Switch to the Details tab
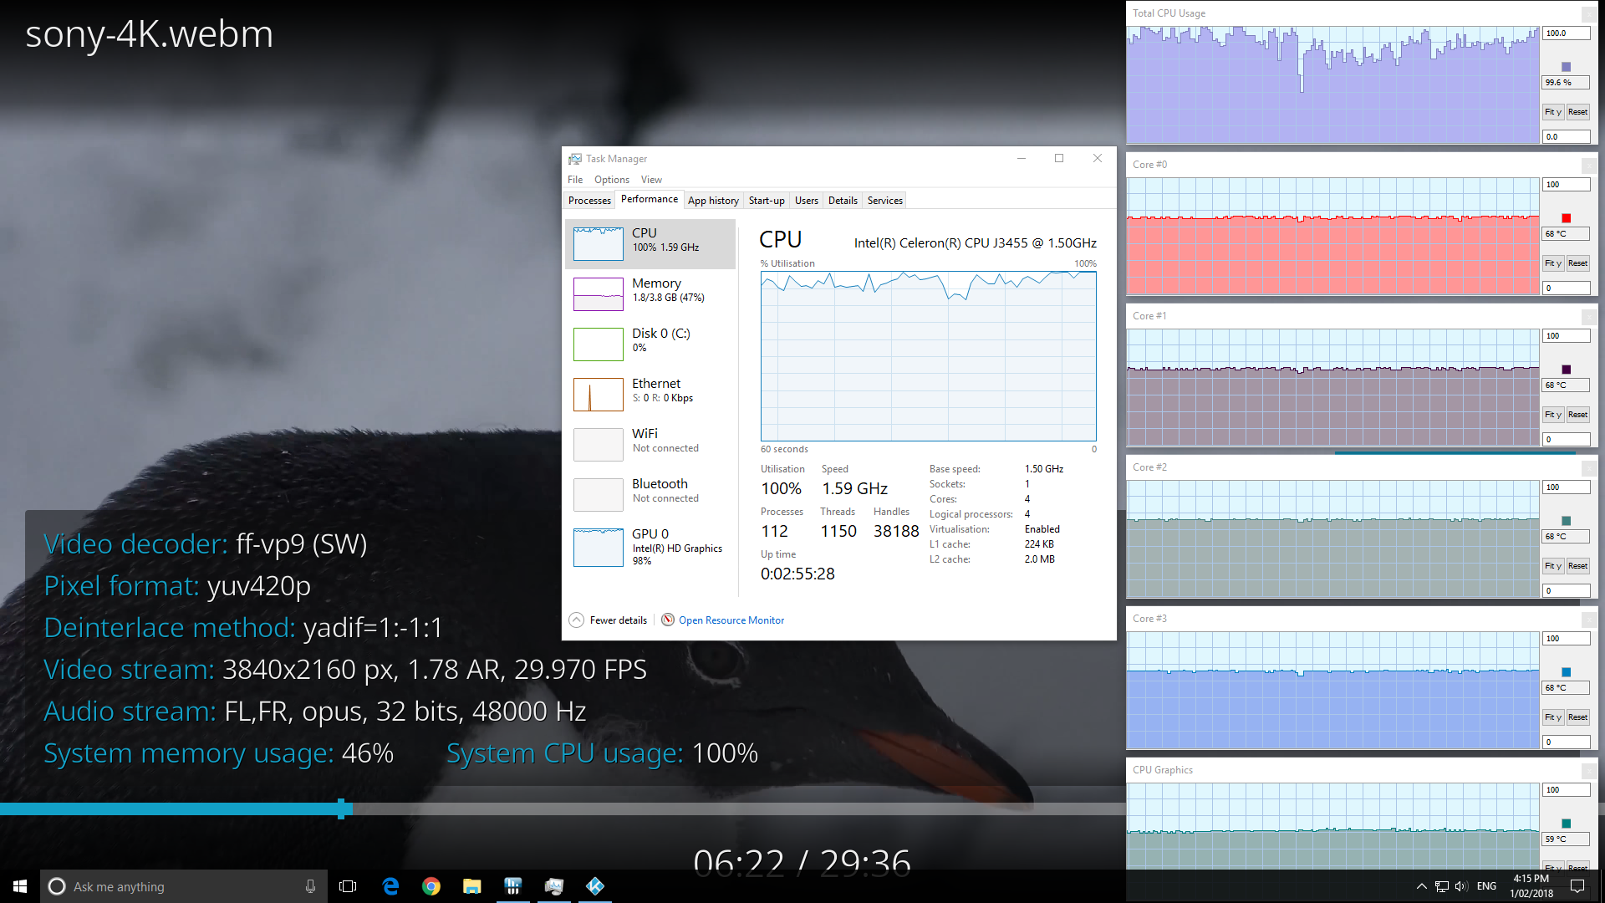 click(x=843, y=201)
